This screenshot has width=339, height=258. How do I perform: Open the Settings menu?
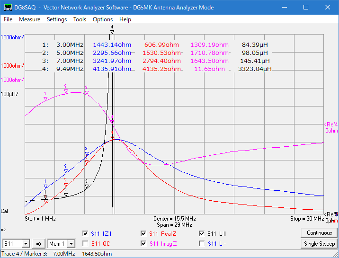[57, 19]
